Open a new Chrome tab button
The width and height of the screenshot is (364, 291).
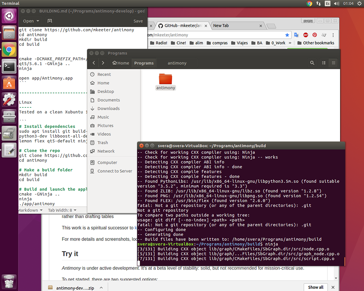[271, 26]
